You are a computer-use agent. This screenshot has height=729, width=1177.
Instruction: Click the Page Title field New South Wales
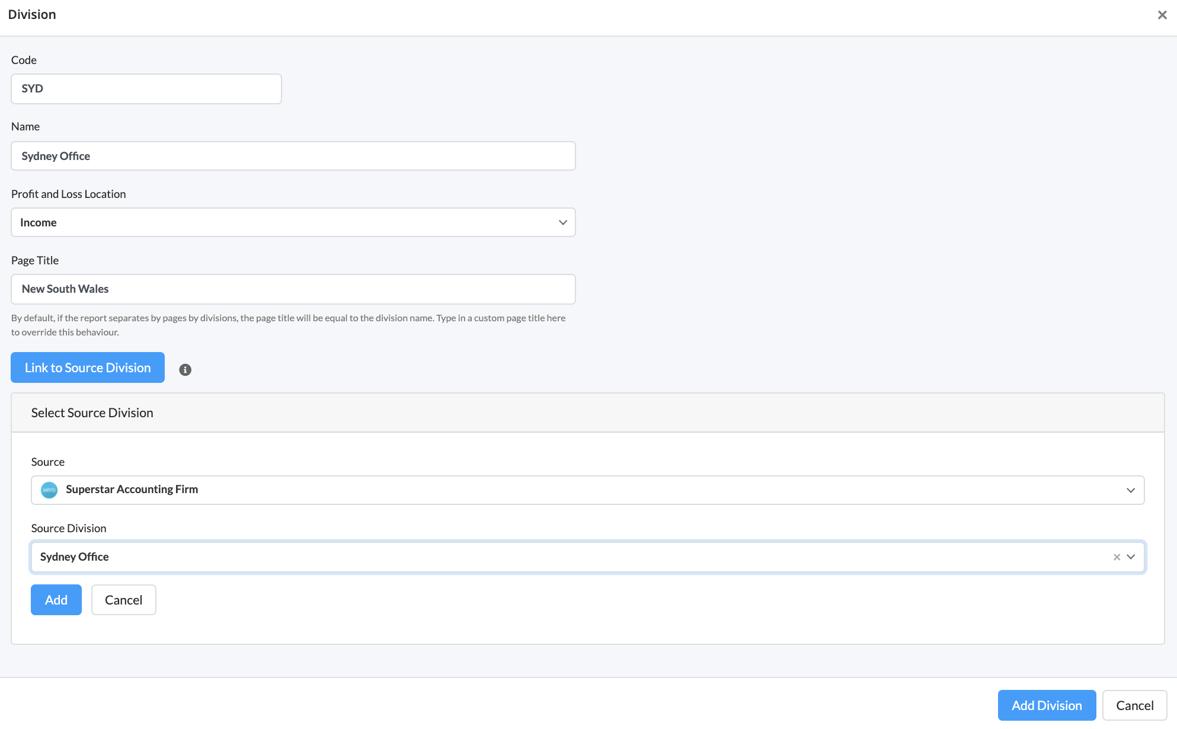[x=293, y=289]
